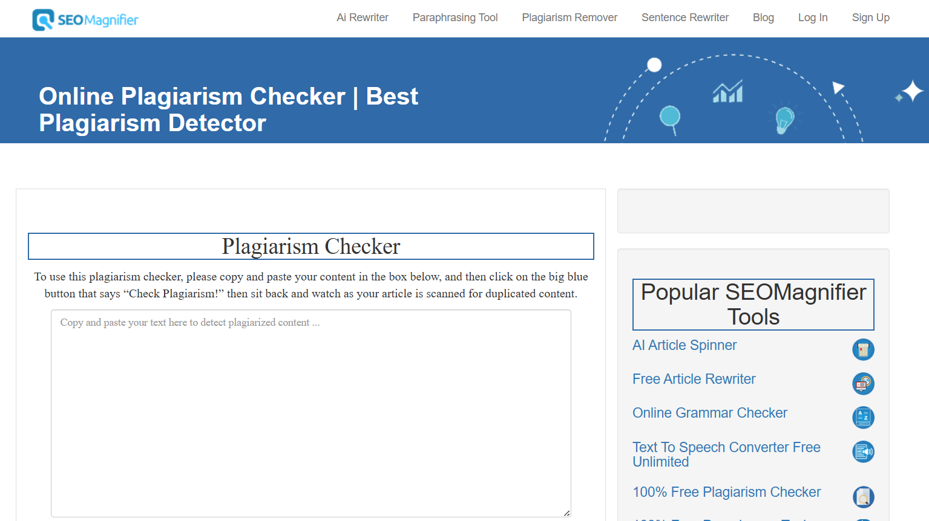Click the Text To Speech Converter link
This screenshot has width=929, height=521.
(x=726, y=454)
